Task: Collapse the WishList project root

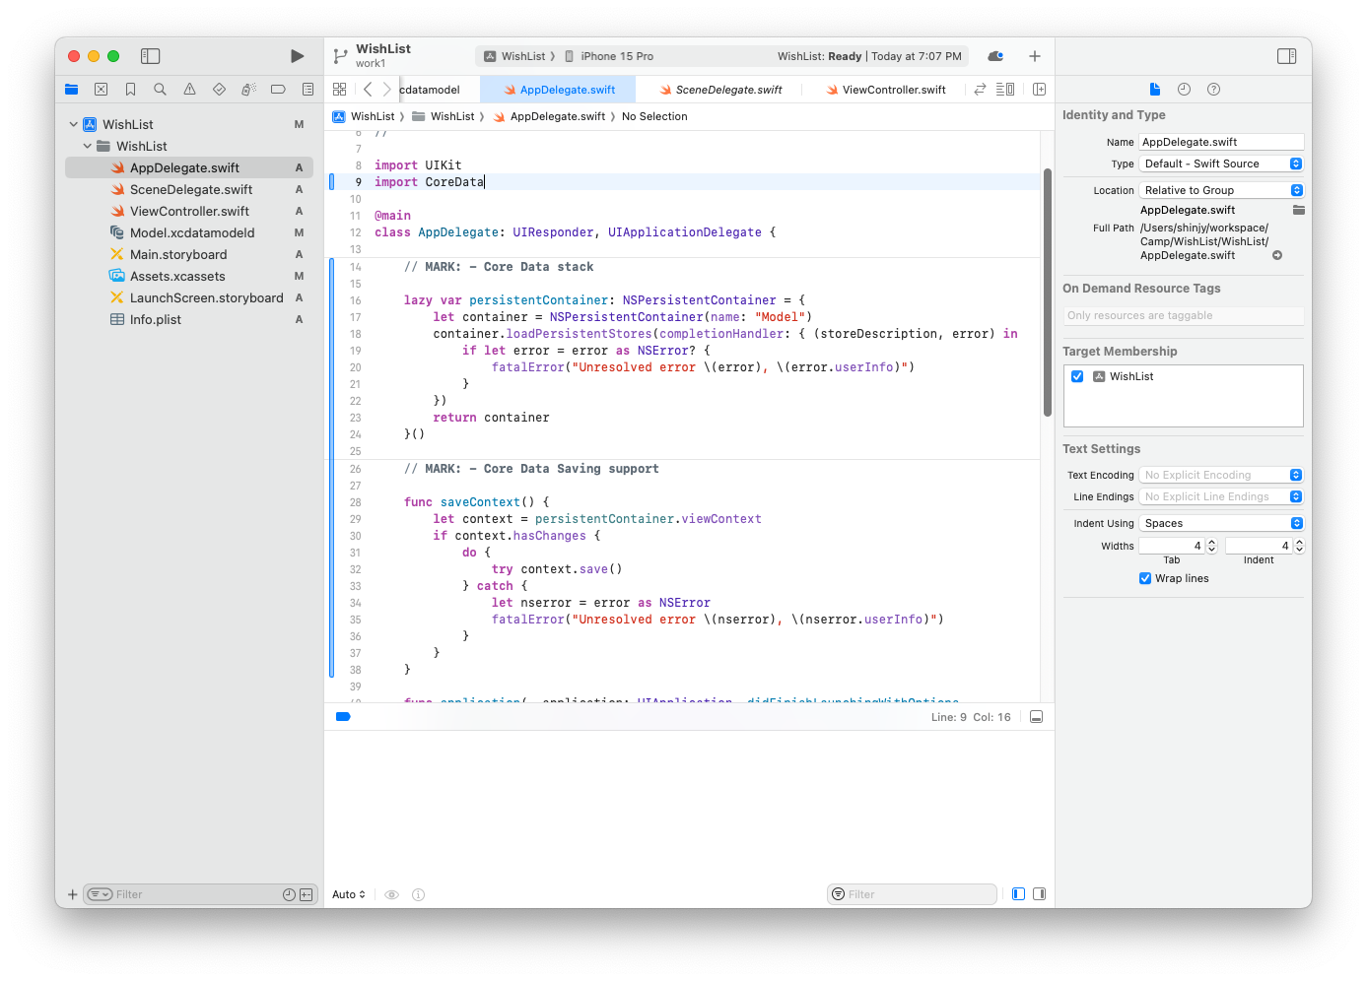Action: [74, 124]
